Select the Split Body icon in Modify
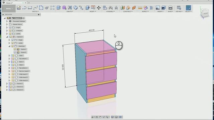Screen dimensions: 214x120 (93, 8)
